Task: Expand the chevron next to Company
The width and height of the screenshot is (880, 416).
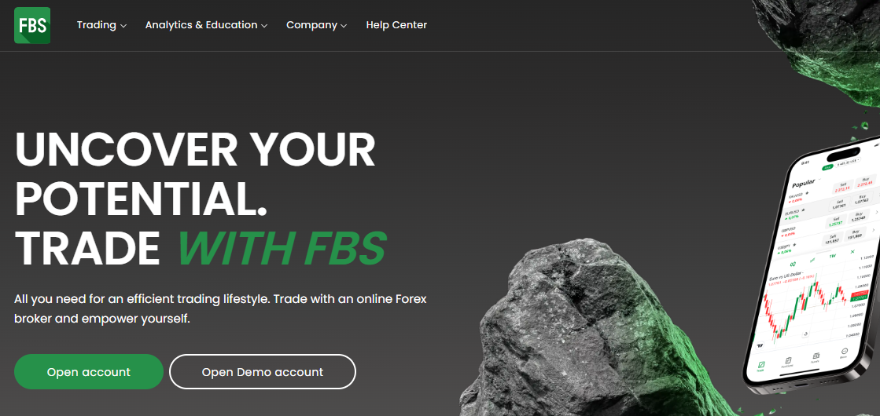Action: [x=344, y=26]
